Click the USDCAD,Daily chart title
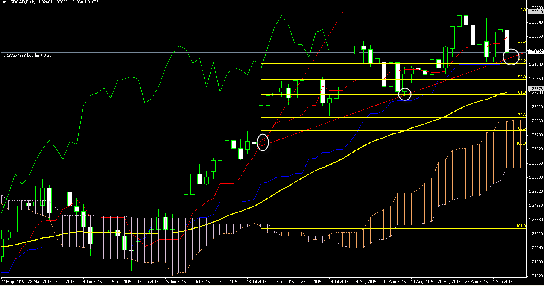This screenshot has height=286, width=544. tap(20, 3)
